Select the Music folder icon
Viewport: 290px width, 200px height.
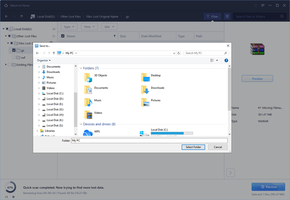coord(88,102)
